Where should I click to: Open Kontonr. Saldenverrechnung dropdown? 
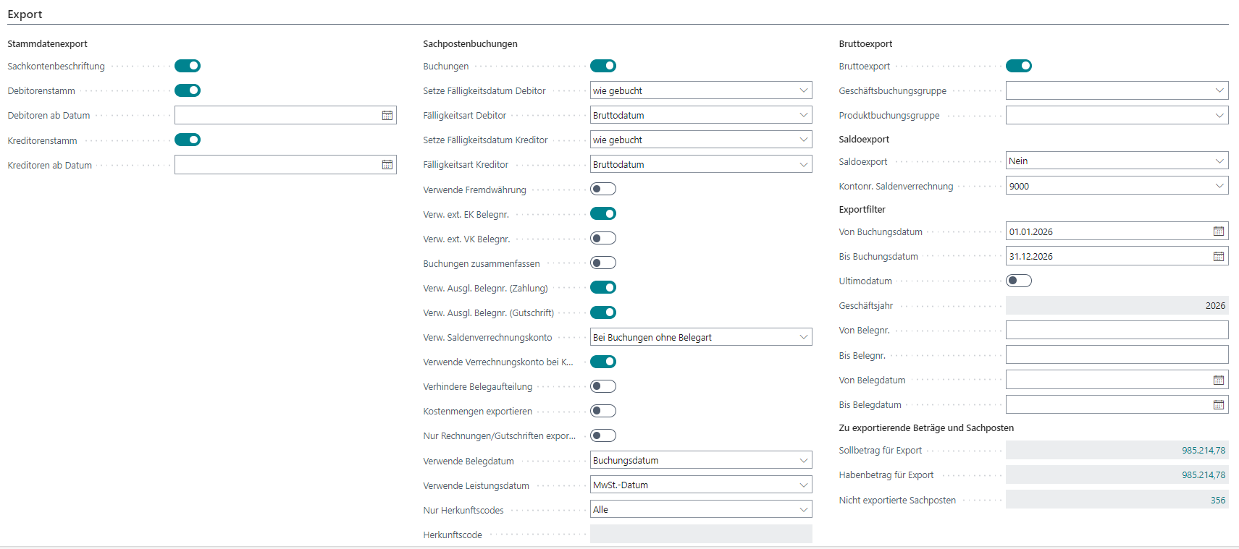point(1219,186)
